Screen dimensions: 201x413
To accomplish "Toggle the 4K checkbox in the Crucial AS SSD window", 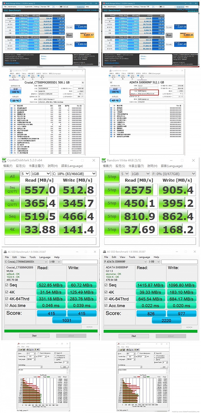I will click(7, 292).
